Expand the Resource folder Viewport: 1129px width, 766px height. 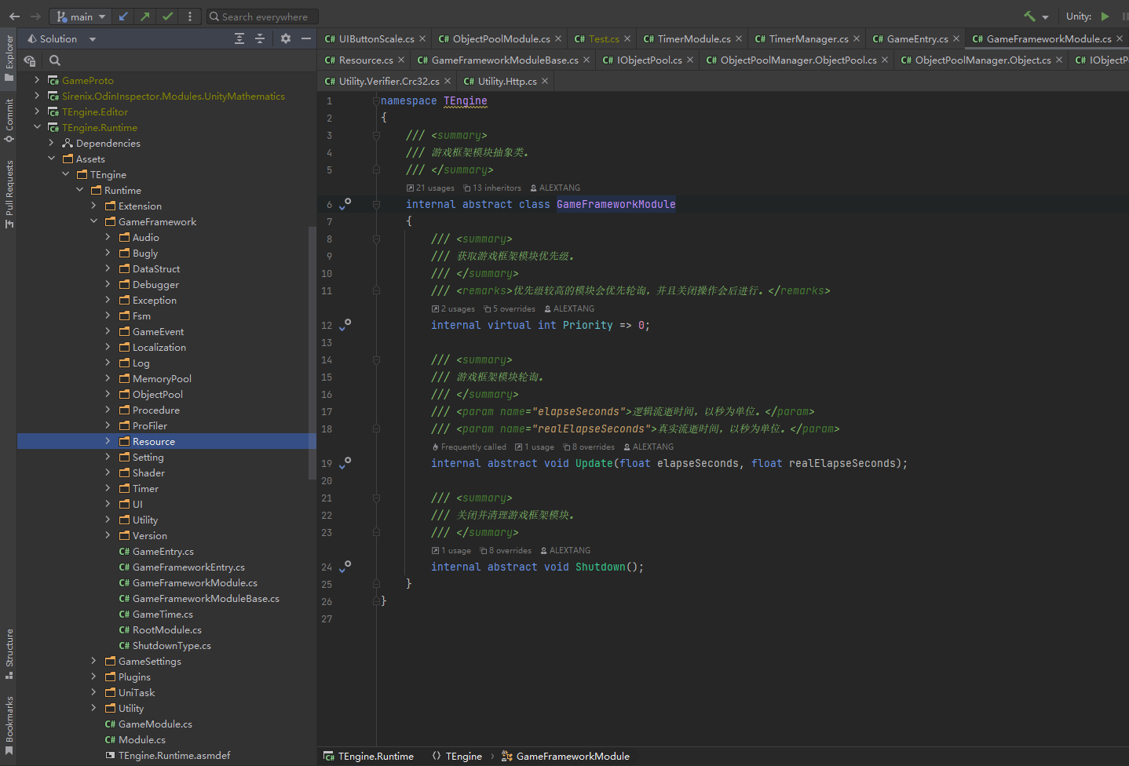pos(108,441)
